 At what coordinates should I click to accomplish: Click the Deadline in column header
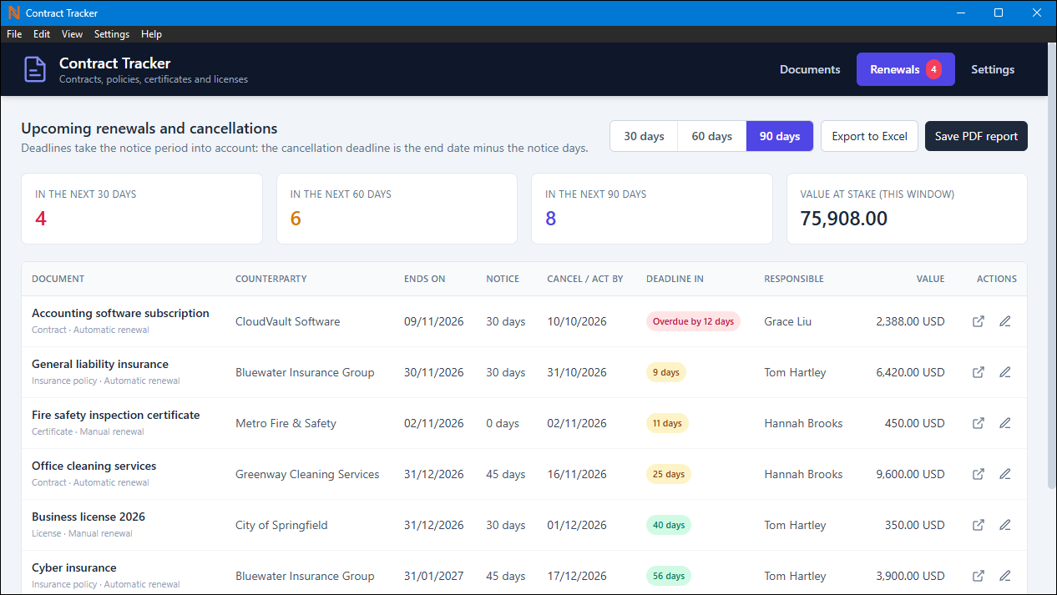click(675, 279)
